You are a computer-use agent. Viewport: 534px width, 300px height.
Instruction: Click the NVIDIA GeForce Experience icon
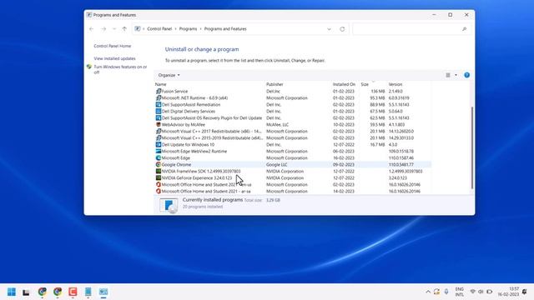click(159, 177)
